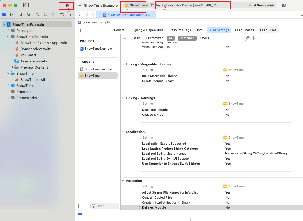Viewport: 303px width, 221px height.
Task: Switch to Build Phases tab
Action: click(244, 30)
